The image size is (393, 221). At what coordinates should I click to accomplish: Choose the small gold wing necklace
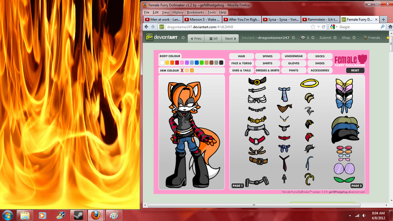click(x=284, y=118)
